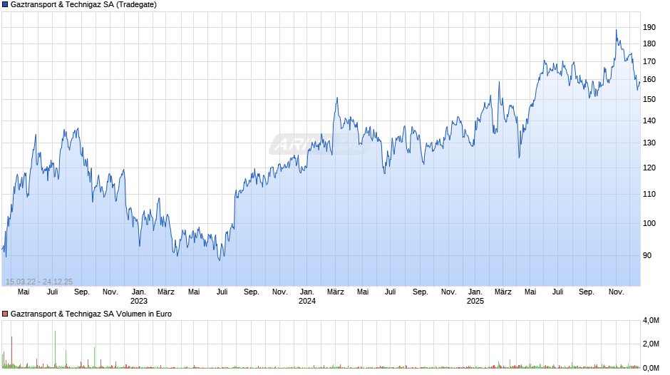Screen dimensions: 670x375
Task: Click the März label after Jan. 2024
Action: 336,292
